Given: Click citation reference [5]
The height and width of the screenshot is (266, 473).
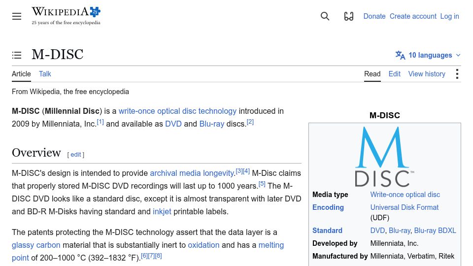Looking at the screenshot, I should [262, 184].
